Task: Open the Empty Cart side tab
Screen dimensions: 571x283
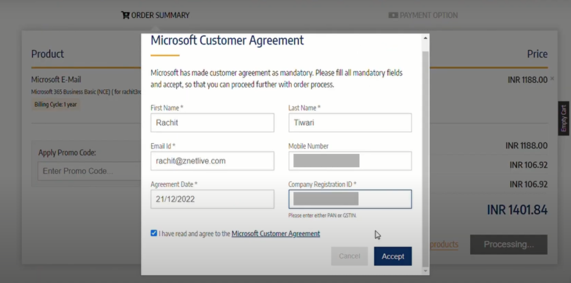Action: tap(563, 118)
